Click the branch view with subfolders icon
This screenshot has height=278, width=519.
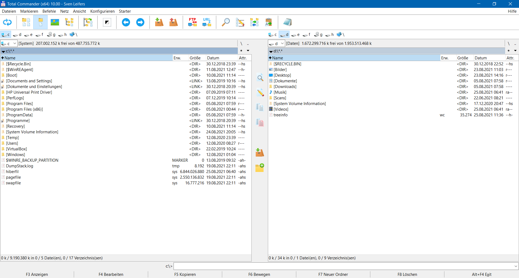click(88, 22)
